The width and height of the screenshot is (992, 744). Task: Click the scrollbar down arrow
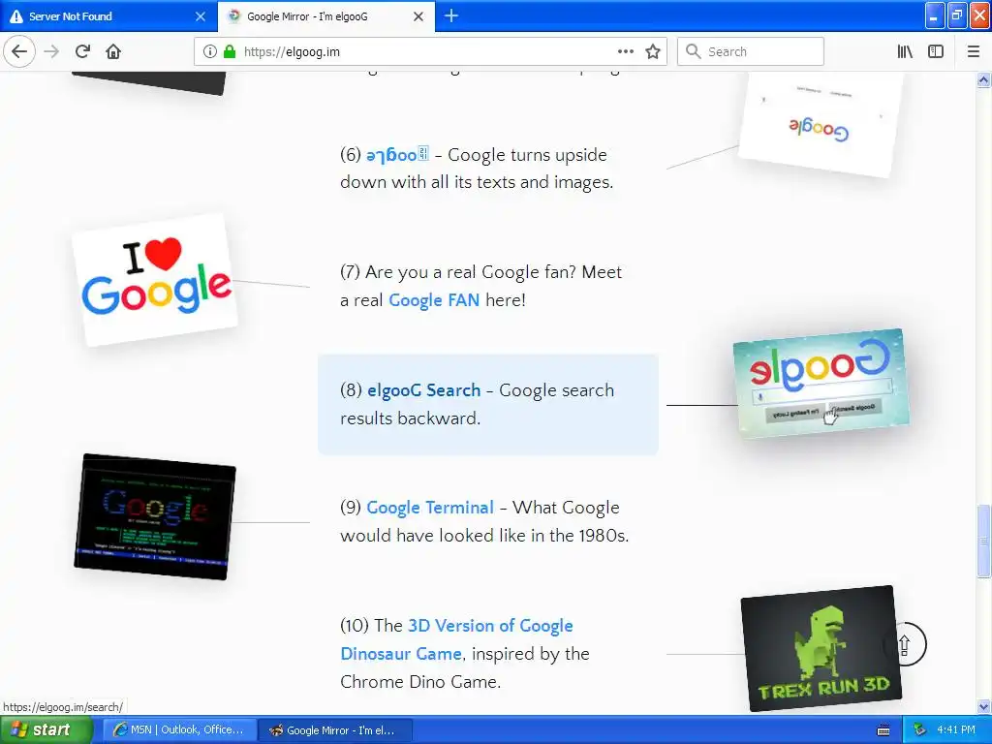[983, 706]
